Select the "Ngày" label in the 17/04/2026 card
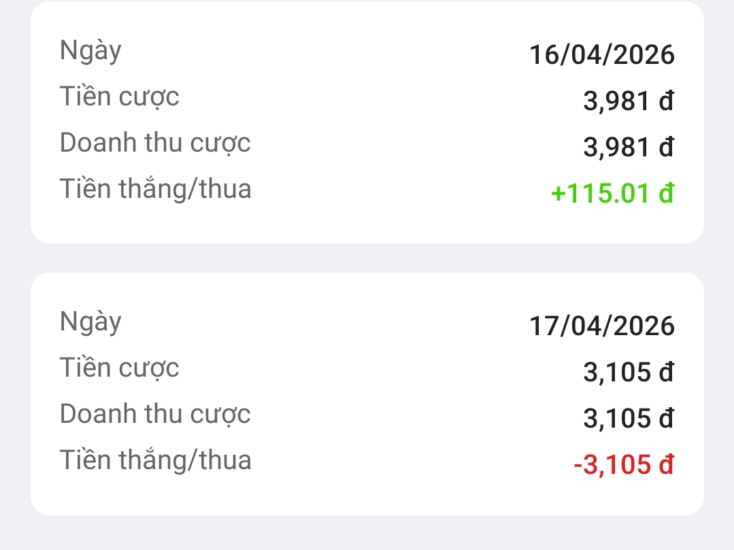Viewport: 734px width, 550px height. [x=90, y=323]
